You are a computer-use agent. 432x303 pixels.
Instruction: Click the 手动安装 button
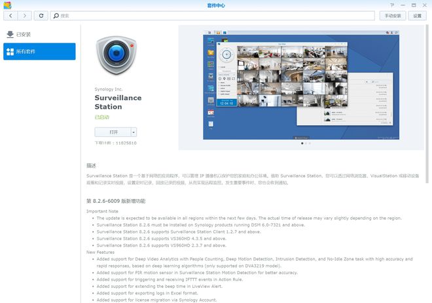[394, 15]
